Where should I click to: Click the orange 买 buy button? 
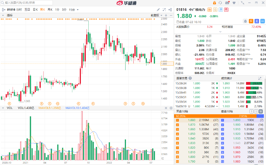[251, 21]
